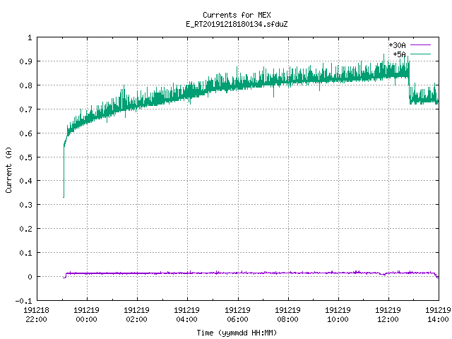
Task: Click the y-axis tick value 0.4
Action: point(25,181)
